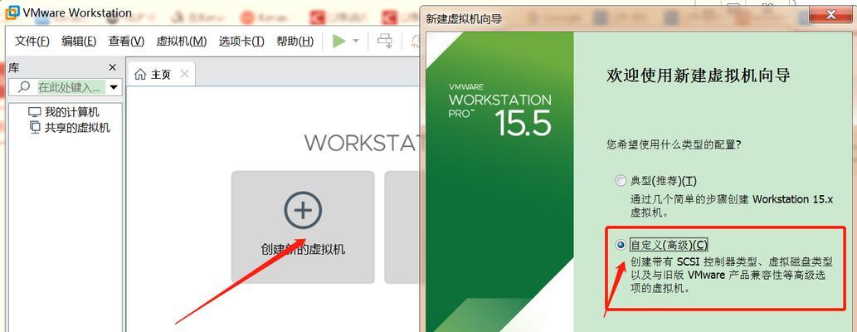
Task: Click the search magnifier icon in library
Action: 24,87
